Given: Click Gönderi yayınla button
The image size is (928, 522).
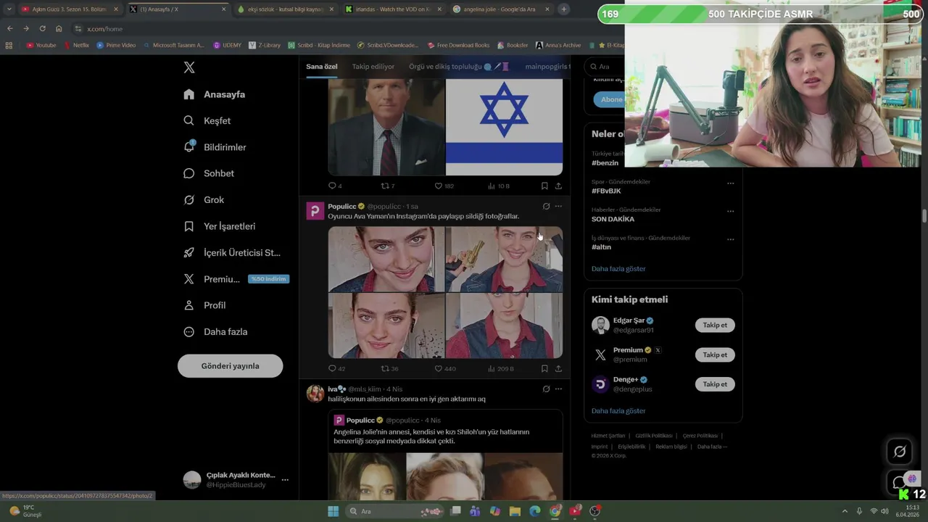Looking at the screenshot, I should (230, 366).
